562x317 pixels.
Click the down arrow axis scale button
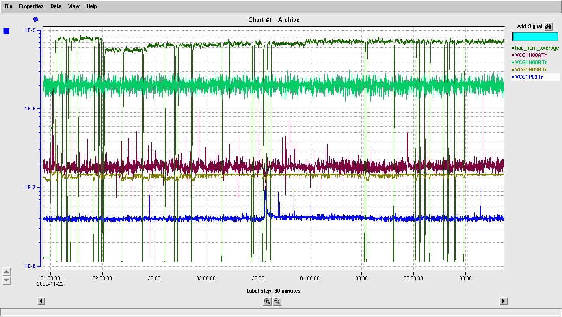[6, 280]
